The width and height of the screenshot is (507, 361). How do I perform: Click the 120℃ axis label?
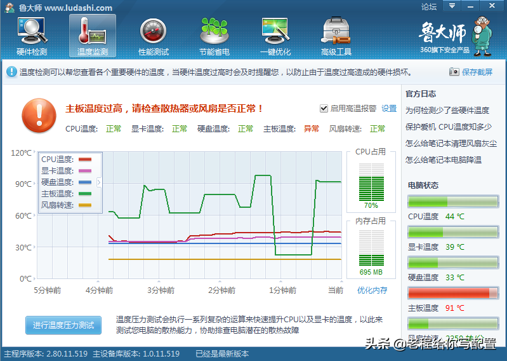pos(22,153)
